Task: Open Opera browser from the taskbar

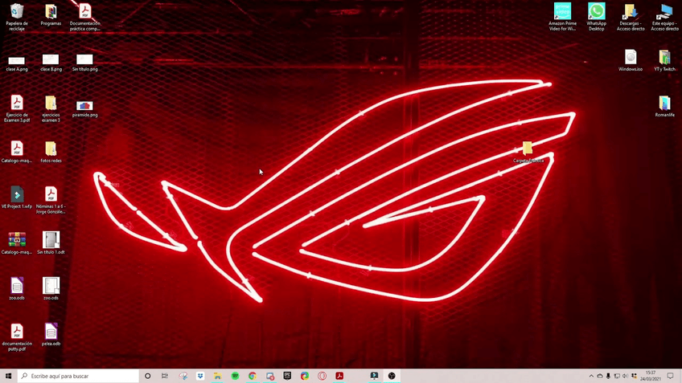Action: point(322,376)
